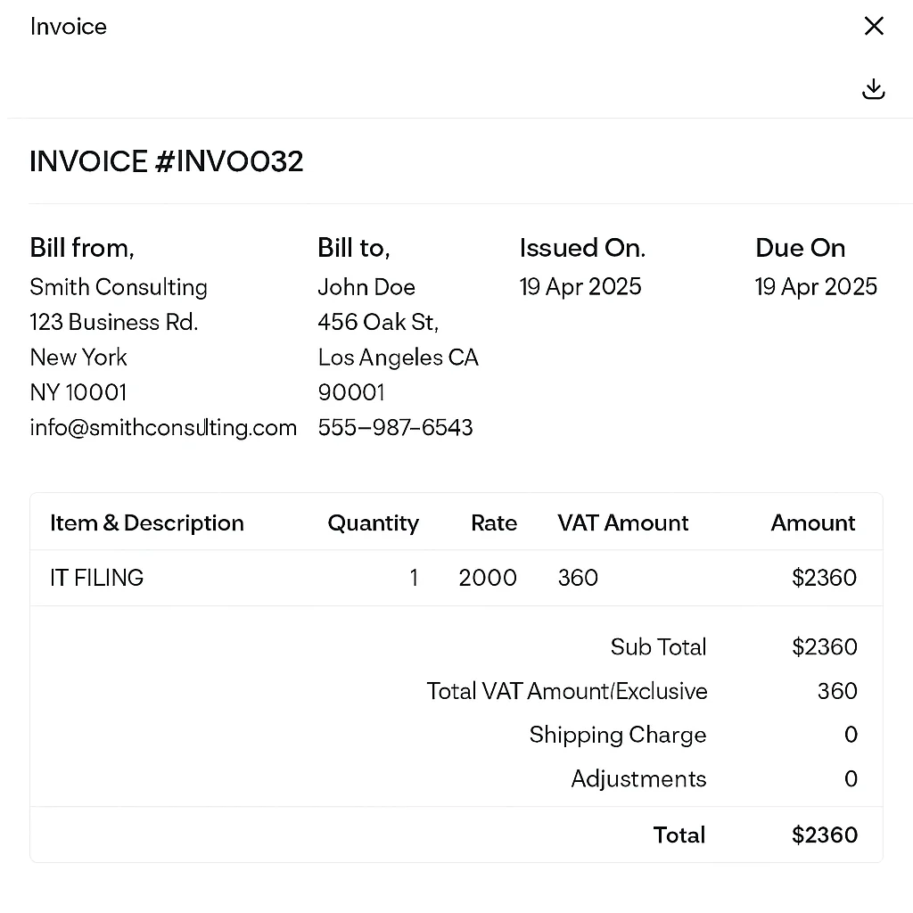Image resolution: width=913 pixels, height=913 pixels.
Task: Click the Sub Total label
Action: [x=658, y=647]
